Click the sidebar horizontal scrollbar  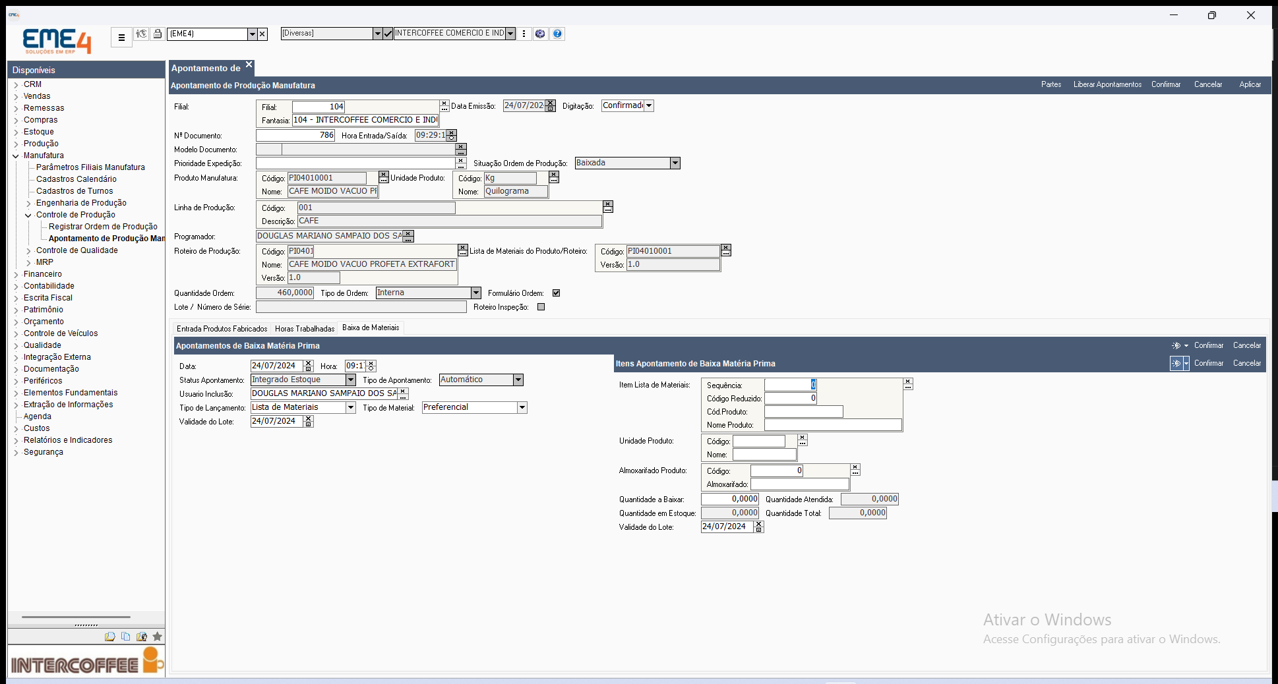click(76, 617)
